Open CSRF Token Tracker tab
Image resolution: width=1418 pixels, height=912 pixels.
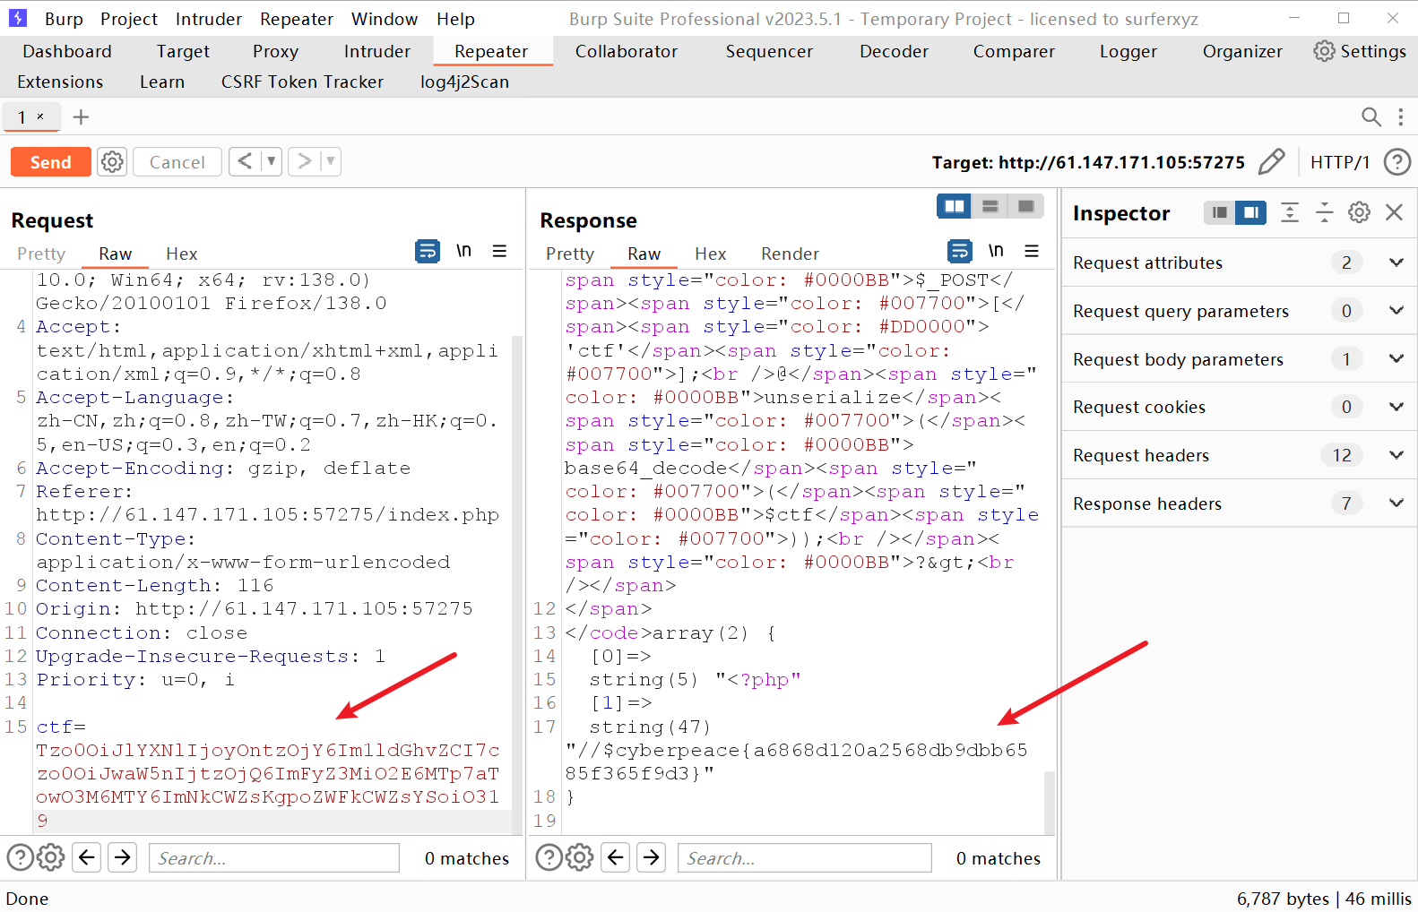(x=302, y=82)
